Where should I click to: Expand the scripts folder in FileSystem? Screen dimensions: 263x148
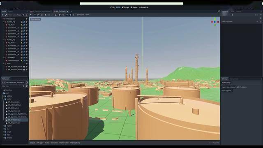[x=4, y=132]
